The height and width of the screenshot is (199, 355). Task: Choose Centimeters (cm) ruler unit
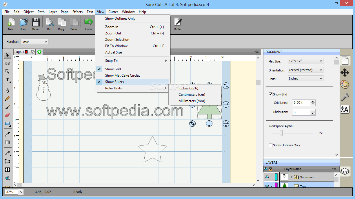click(x=195, y=95)
